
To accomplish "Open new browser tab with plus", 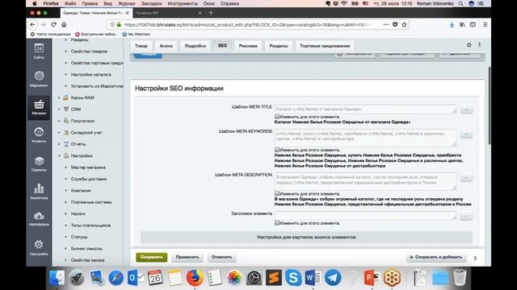I will click(211, 13).
